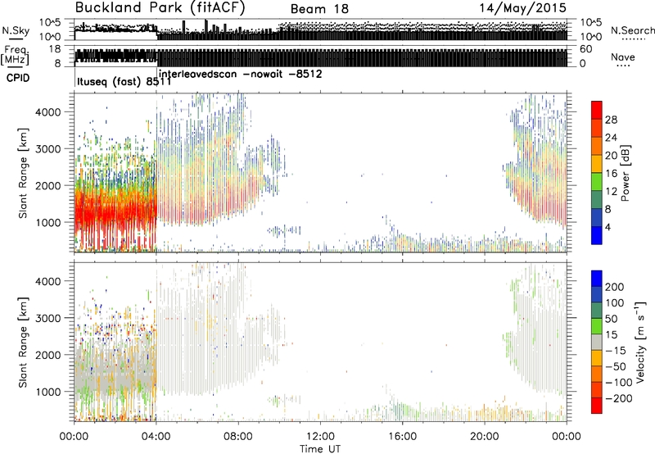This screenshot has width=655, height=454.
Task: Click the red bottom segment of velocity colorbar
Action: click(597, 406)
